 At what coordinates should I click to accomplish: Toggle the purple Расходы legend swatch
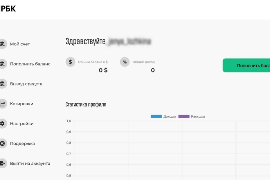click(184, 117)
